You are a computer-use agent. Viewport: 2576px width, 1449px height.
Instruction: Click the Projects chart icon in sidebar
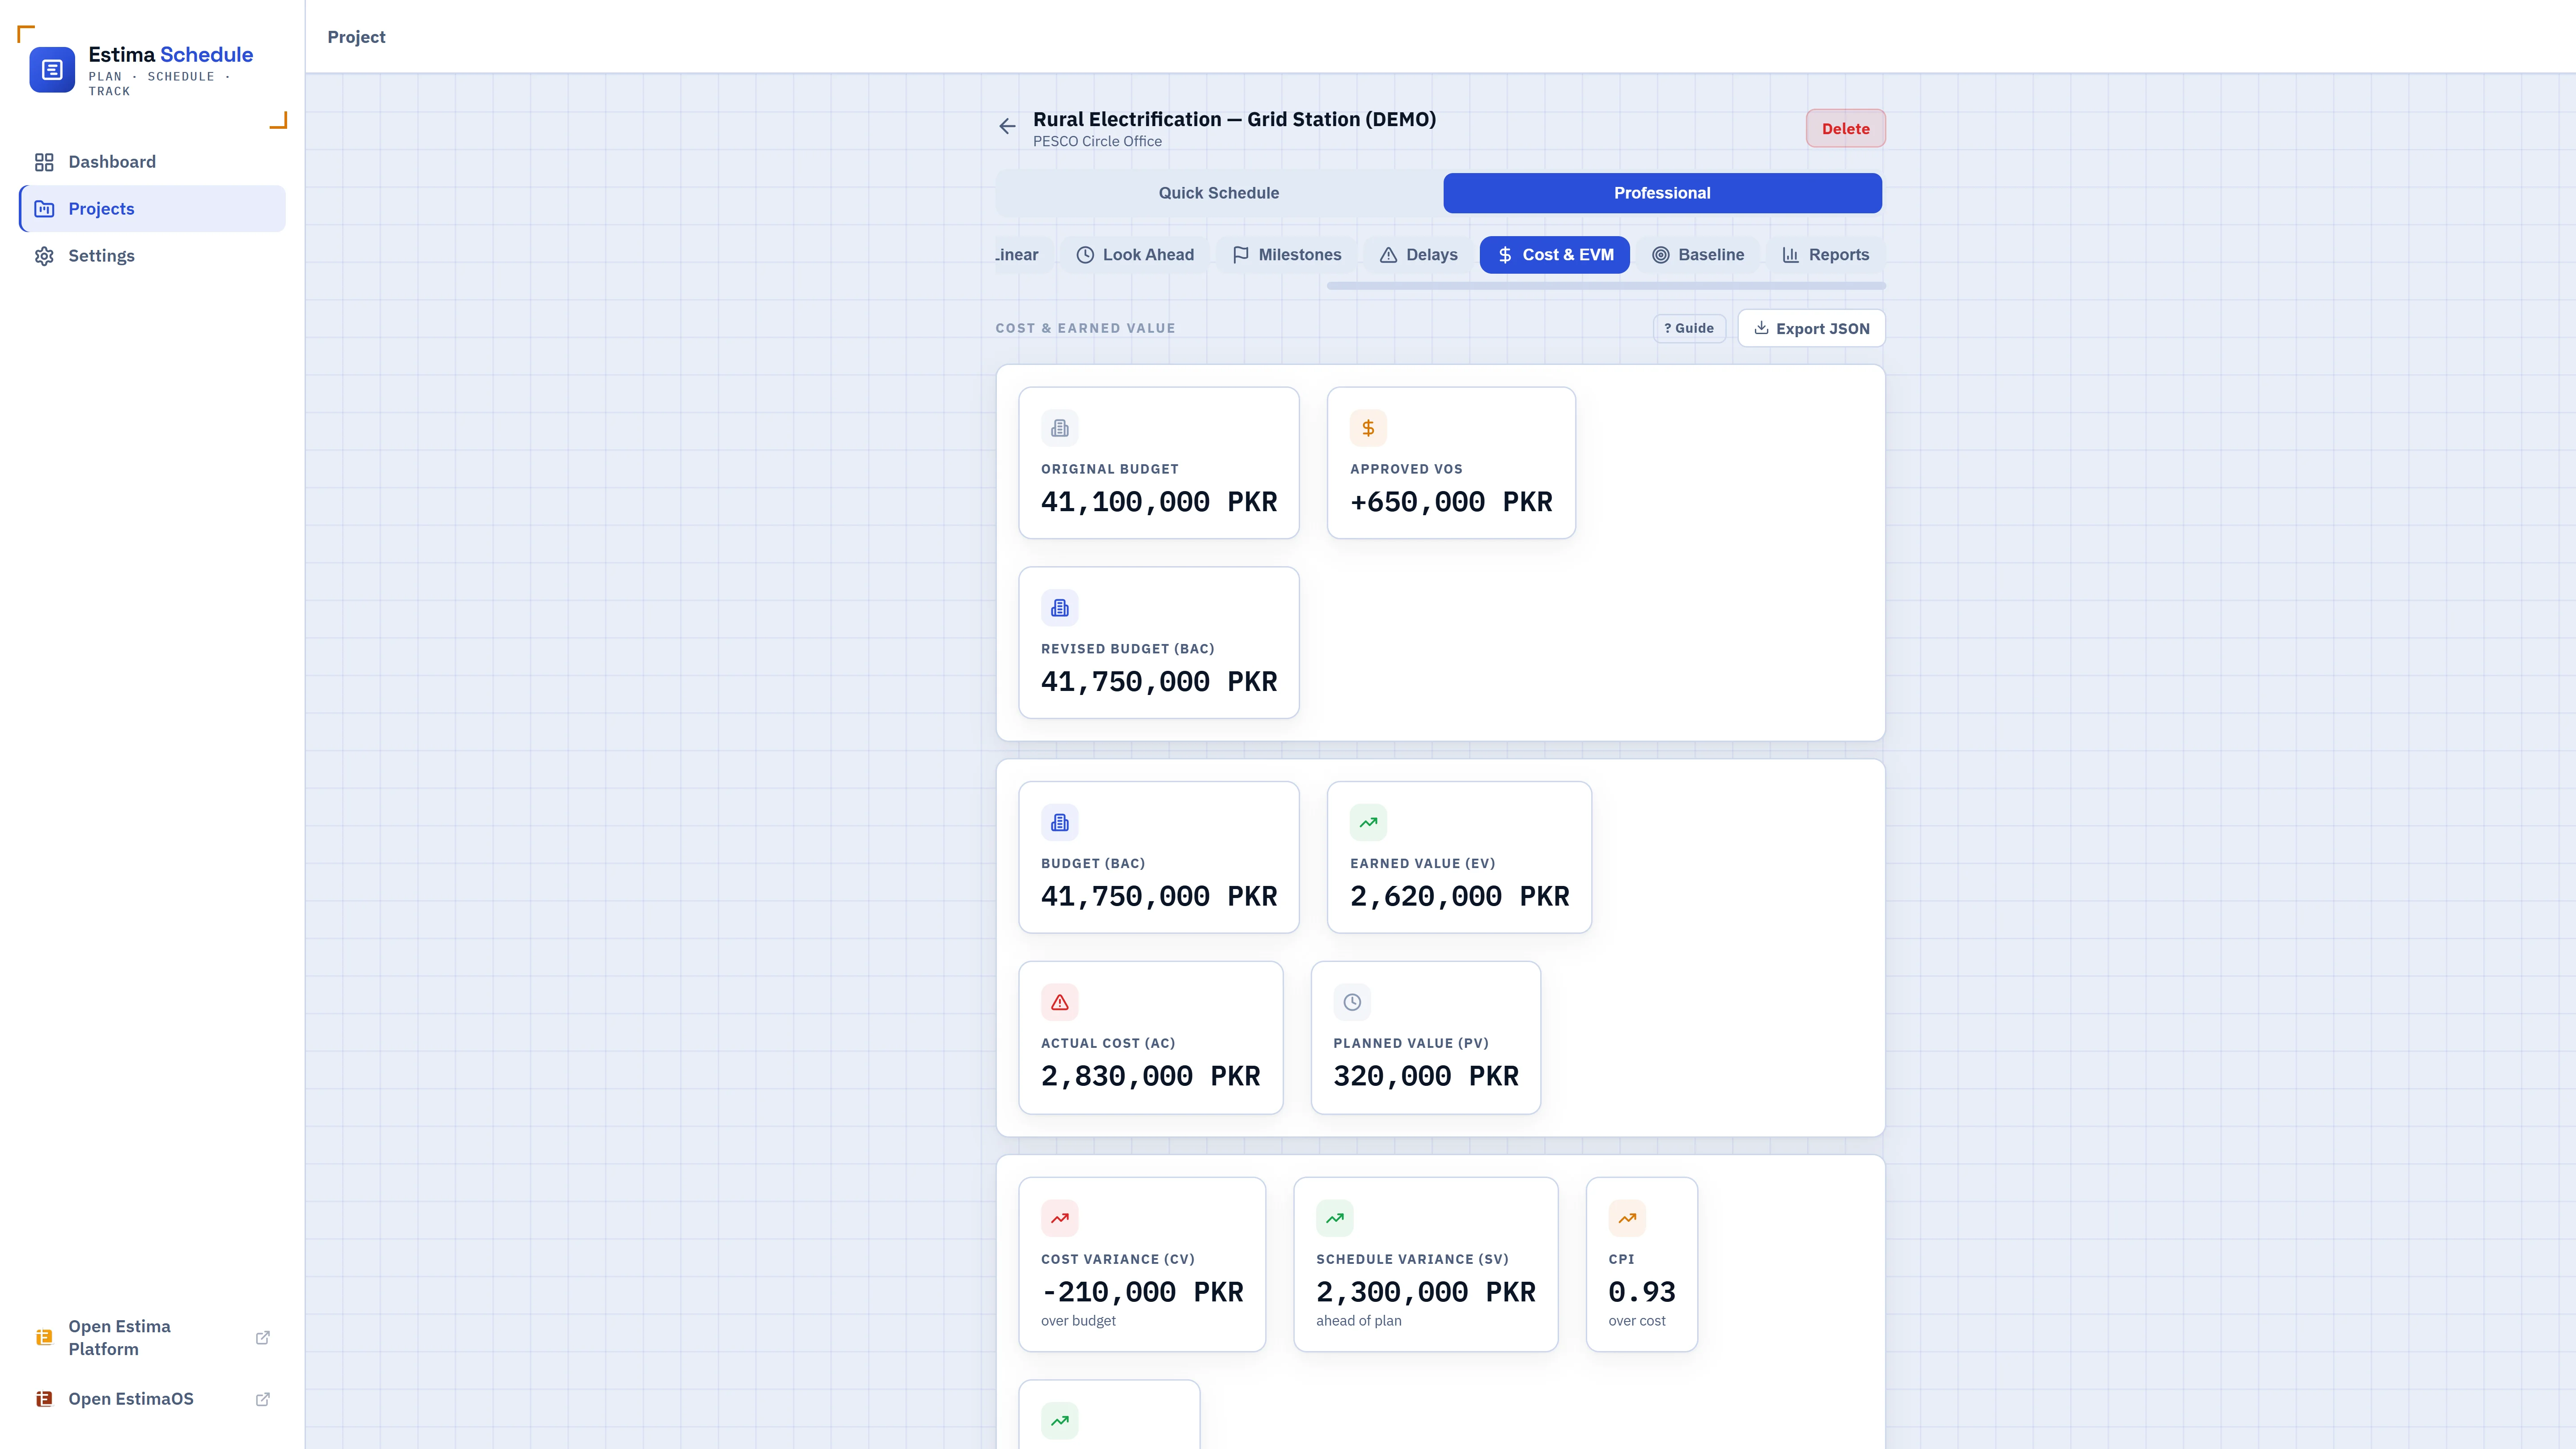(x=44, y=209)
